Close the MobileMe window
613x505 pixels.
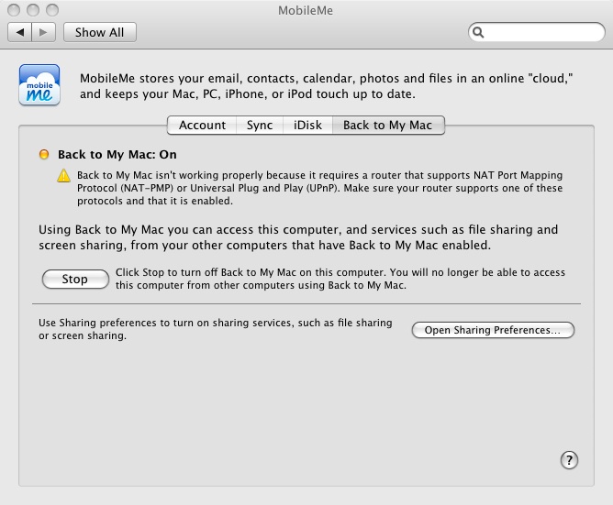[x=14, y=10]
